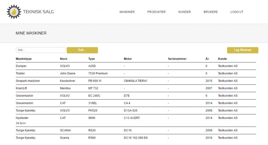
Task: Click the Scania R580 machine row
Action: click(x=136, y=138)
